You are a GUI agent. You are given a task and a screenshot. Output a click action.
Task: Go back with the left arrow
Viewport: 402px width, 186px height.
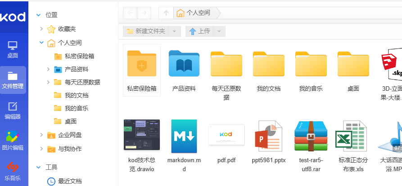(130, 13)
